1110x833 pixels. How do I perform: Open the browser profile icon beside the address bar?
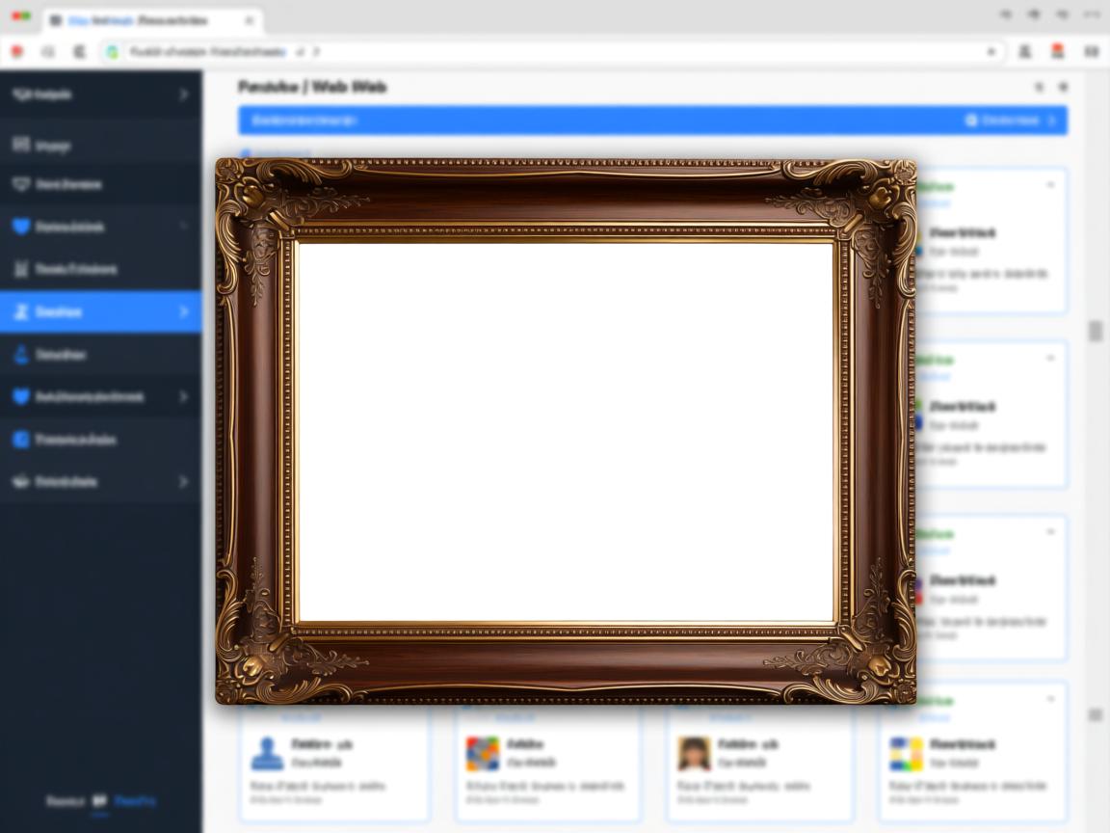[x=1025, y=51]
